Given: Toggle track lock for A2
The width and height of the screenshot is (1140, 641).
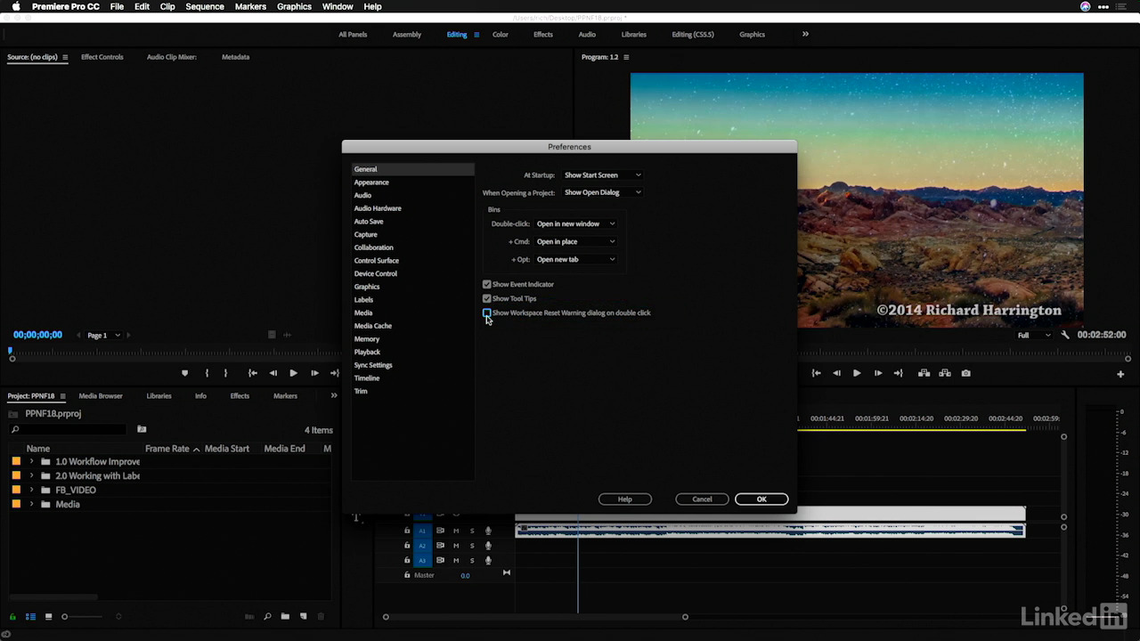Looking at the screenshot, I should [x=407, y=545].
